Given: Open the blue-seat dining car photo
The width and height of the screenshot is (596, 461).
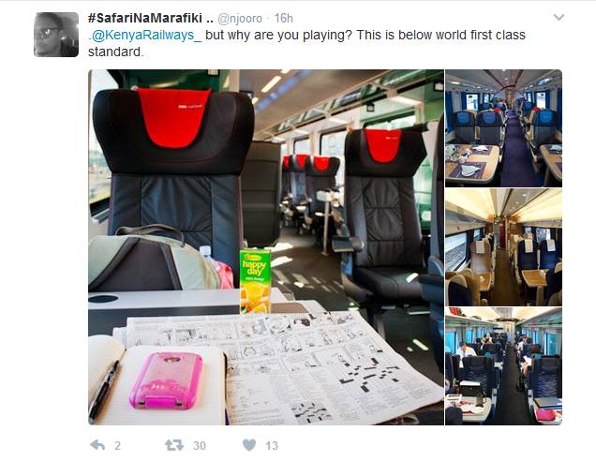Looking at the screenshot, I should (x=503, y=128).
